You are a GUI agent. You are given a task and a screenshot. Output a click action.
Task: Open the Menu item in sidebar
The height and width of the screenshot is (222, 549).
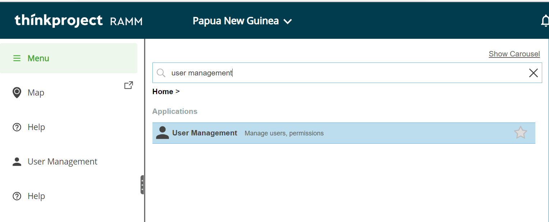tap(69, 58)
